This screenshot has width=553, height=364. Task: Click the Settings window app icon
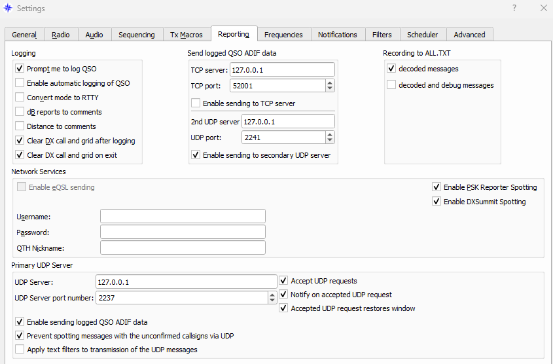point(8,8)
